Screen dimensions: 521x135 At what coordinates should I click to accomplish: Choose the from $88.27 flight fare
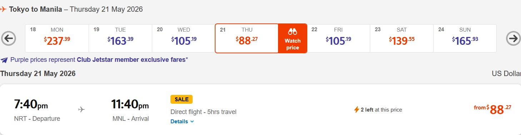[493, 110]
